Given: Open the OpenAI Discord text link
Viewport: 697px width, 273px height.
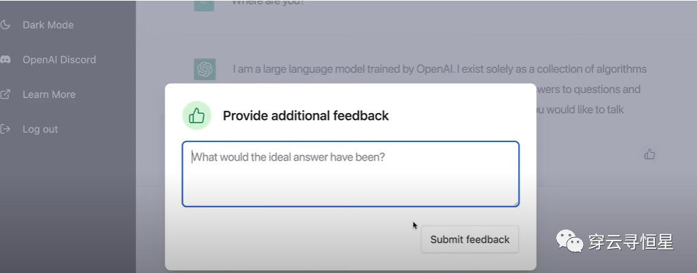Looking at the screenshot, I should (59, 59).
